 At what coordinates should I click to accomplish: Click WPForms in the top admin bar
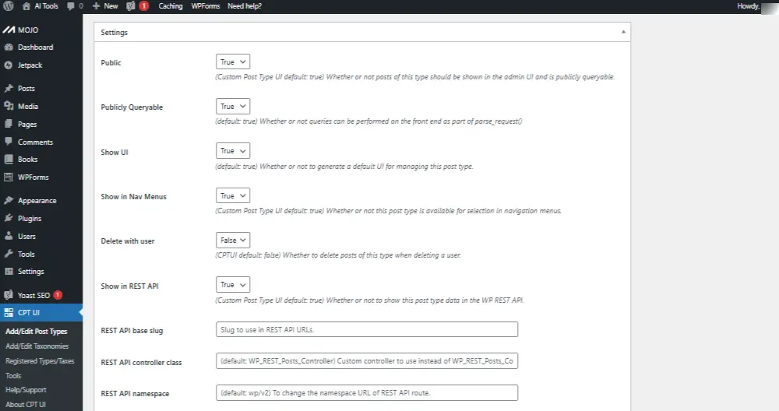(x=205, y=6)
